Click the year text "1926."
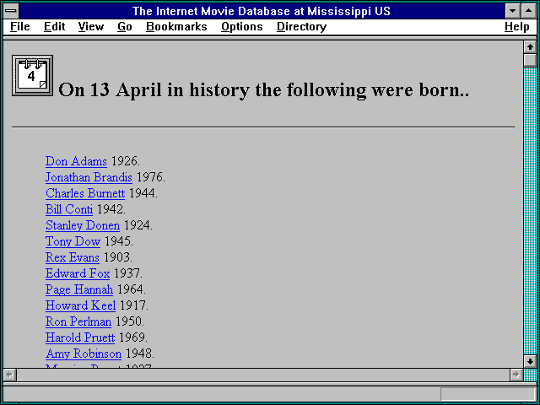Viewport: 540px width, 405px height. [x=126, y=161]
